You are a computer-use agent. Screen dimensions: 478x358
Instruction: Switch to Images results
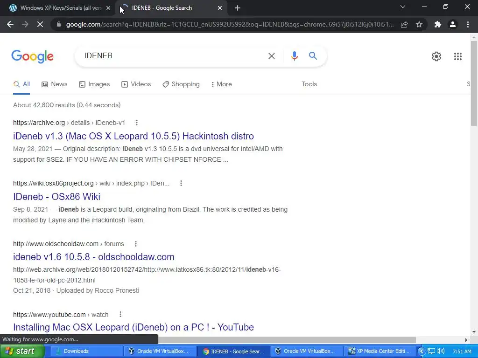[94, 84]
